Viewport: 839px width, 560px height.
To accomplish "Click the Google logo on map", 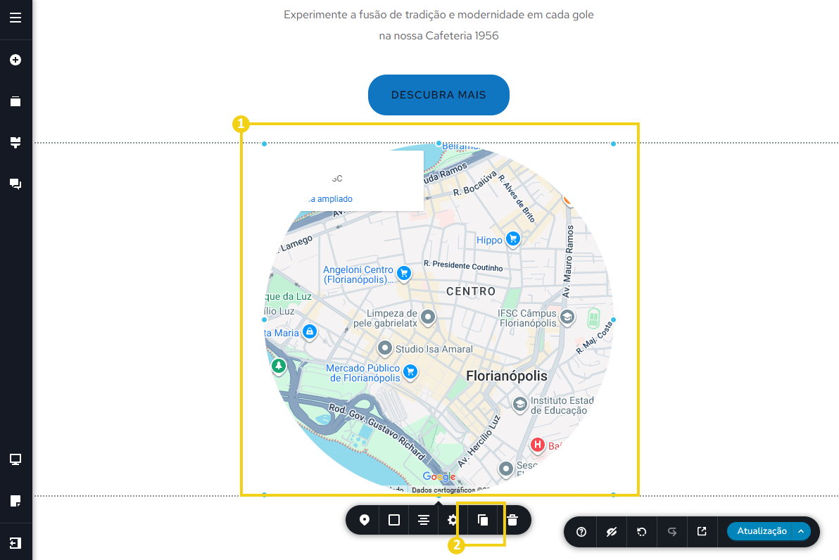I will coord(439,476).
